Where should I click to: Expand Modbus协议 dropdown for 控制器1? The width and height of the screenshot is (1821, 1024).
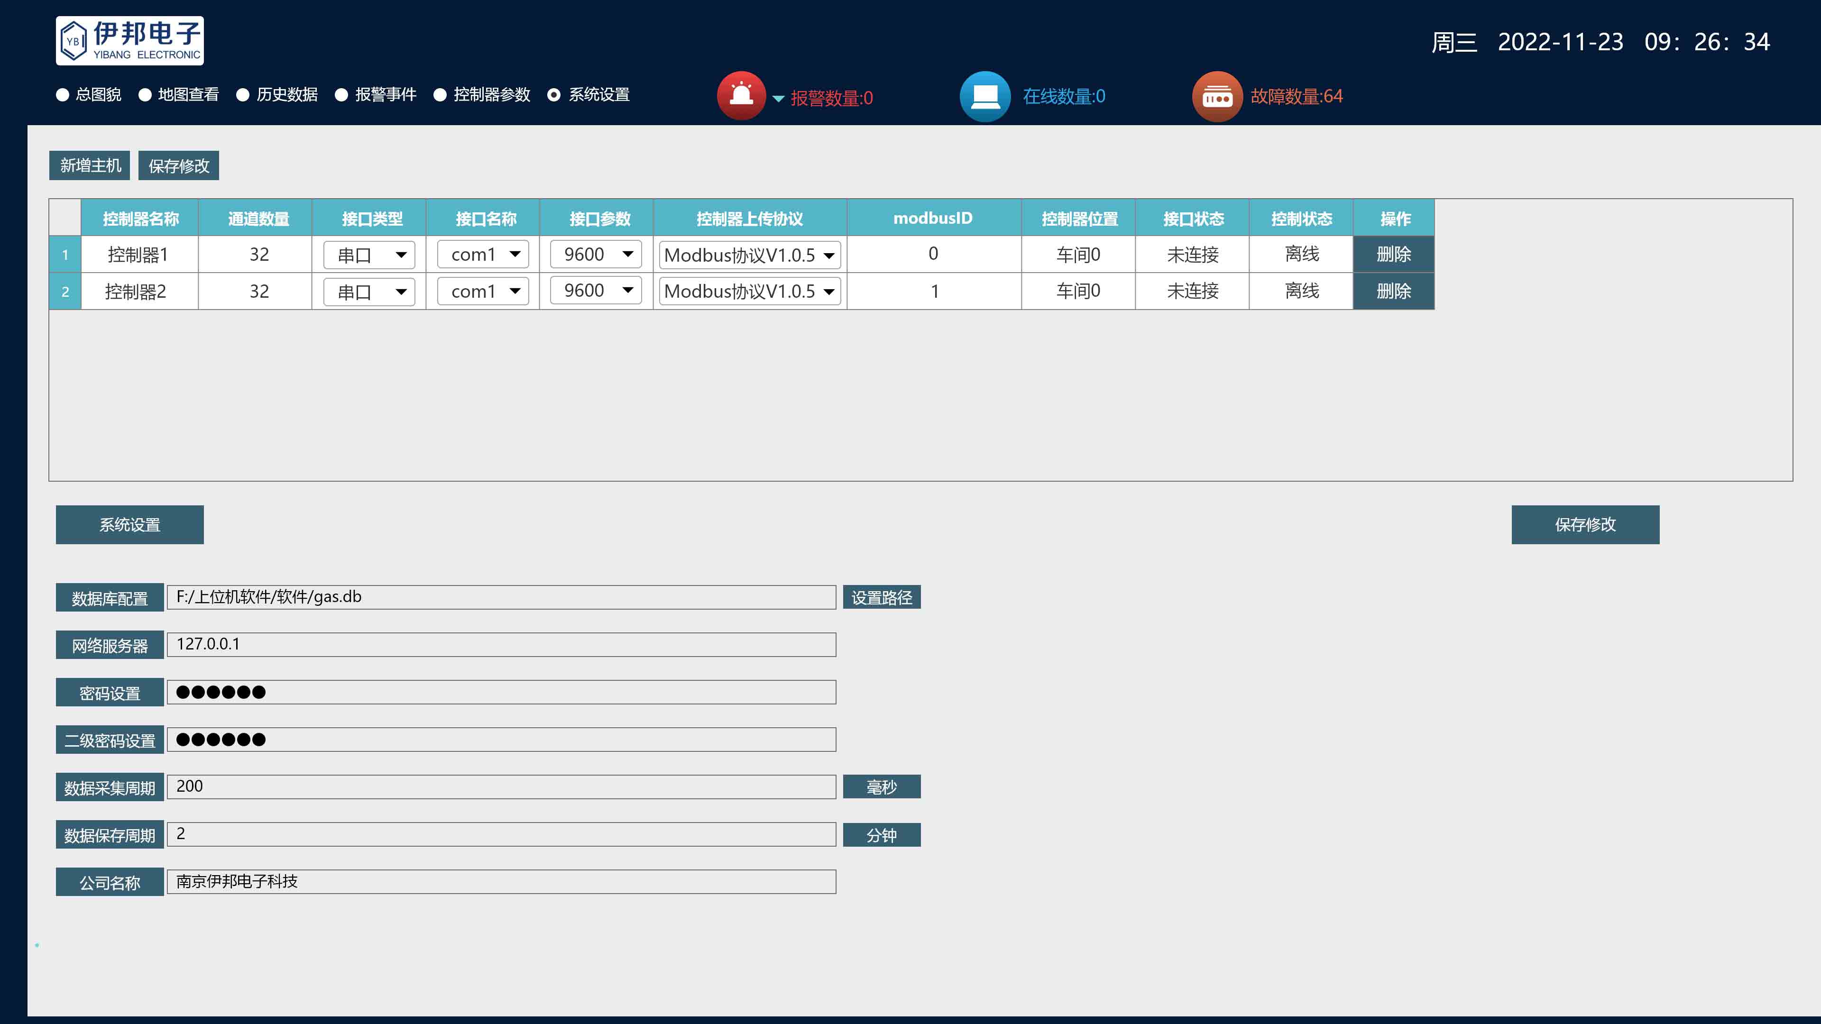tap(749, 255)
